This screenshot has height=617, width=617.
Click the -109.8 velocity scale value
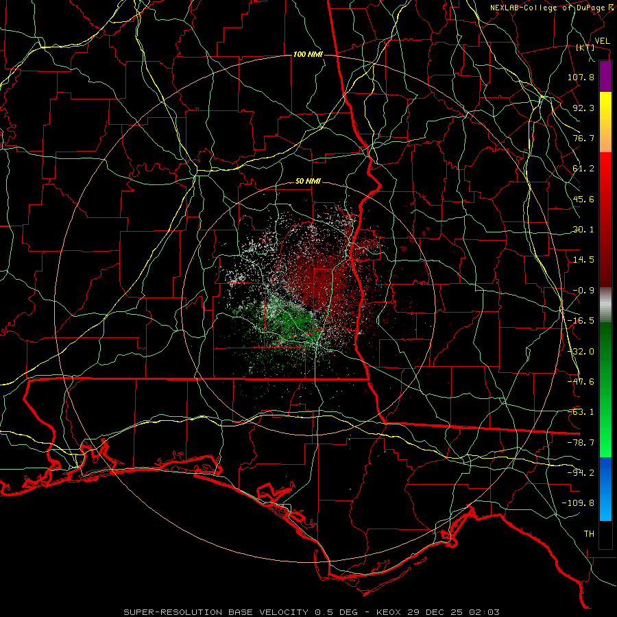578,503
